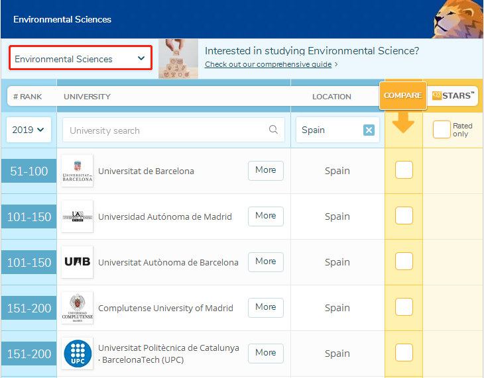The height and width of the screenshot is (378, 484).
Task: Click the Universitat de Barcelona logo
Action: [77, 171]
